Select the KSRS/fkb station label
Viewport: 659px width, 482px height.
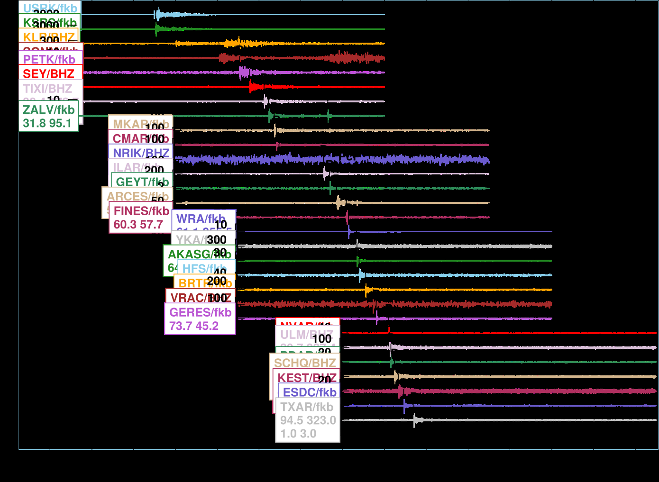(x=50, y=22)
